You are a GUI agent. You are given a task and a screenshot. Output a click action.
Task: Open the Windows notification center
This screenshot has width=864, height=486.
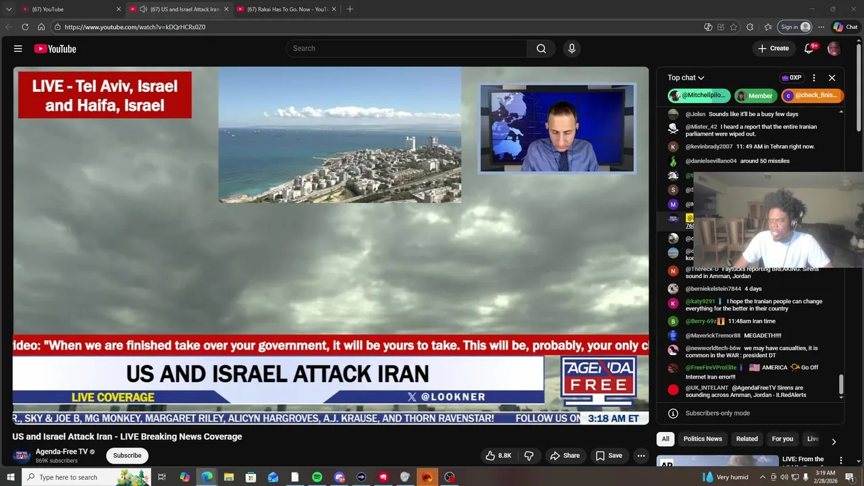coord(850,477)
